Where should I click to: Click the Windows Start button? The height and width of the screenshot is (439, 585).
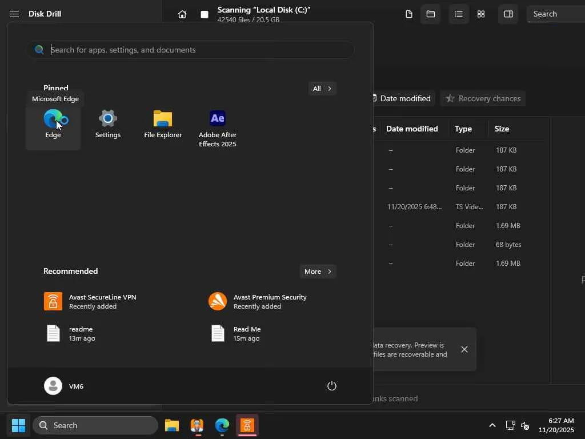(18, 425)
